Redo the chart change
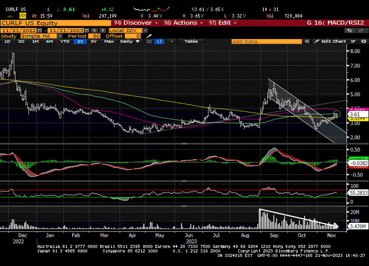The height and width of the screenshot is (266, 369). pyautogui.click(x=361, y=31)
